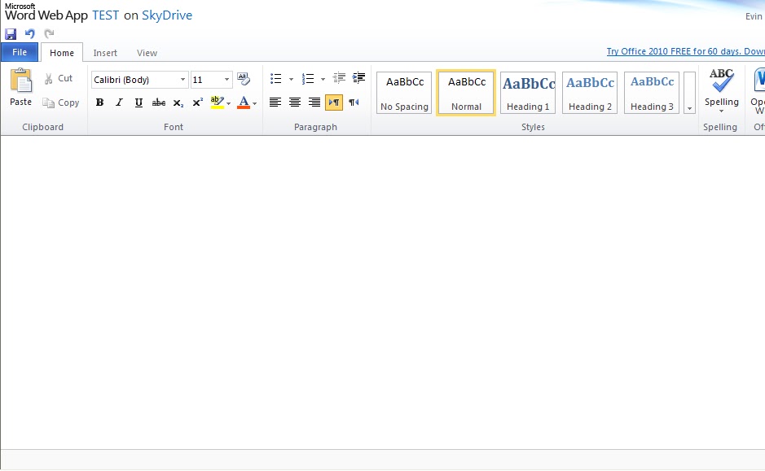Screen dimensions: 765x471
Task: Align text to the left
Action: click(275, 102)
